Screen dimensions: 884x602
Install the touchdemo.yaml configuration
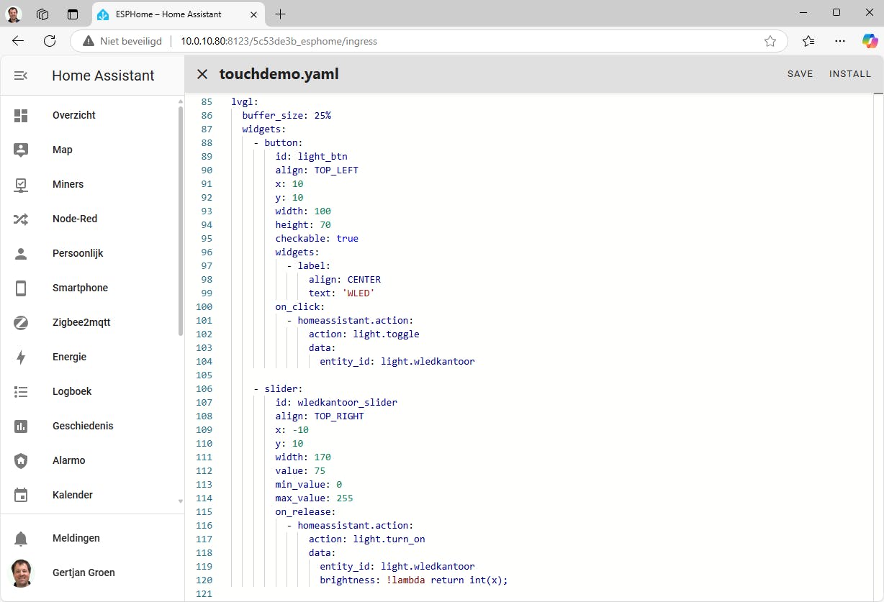pos(849,74)
